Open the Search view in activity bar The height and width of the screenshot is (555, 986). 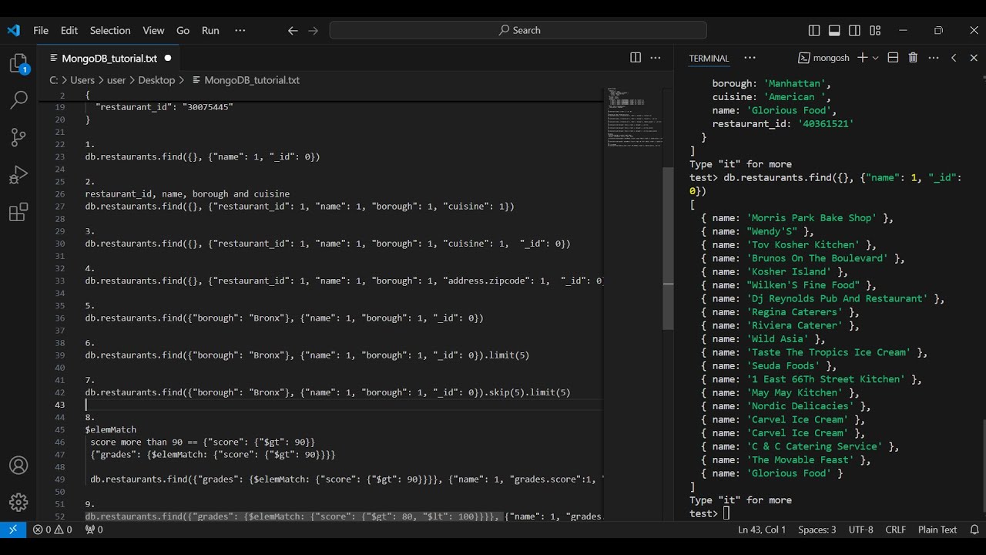point(18,99)
